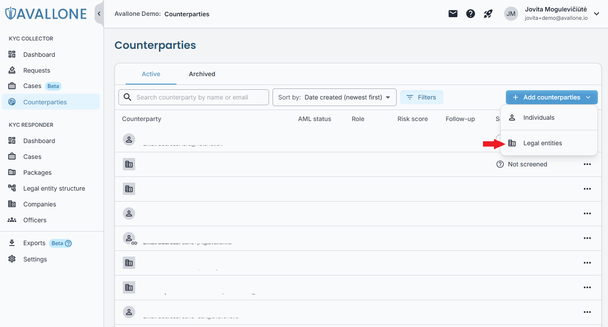
Task: Click the search magnifier icon
Action: point(128,97)
